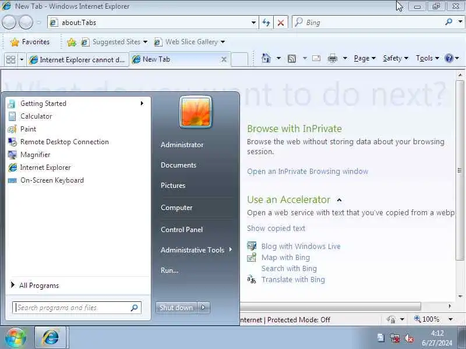Click the network tray icon
This screenshot has width=466, height=349.
[395, 339]
